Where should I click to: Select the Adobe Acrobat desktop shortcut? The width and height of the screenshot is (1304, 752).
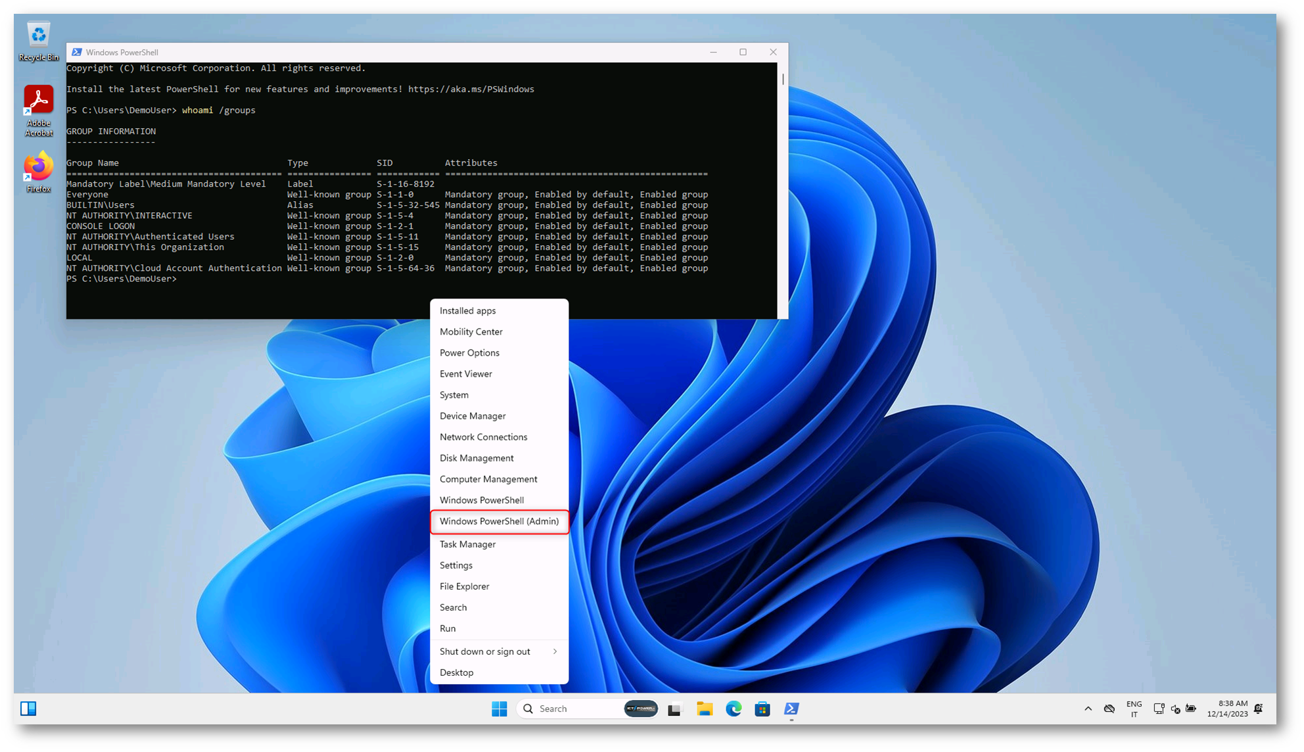coord(38,110)
